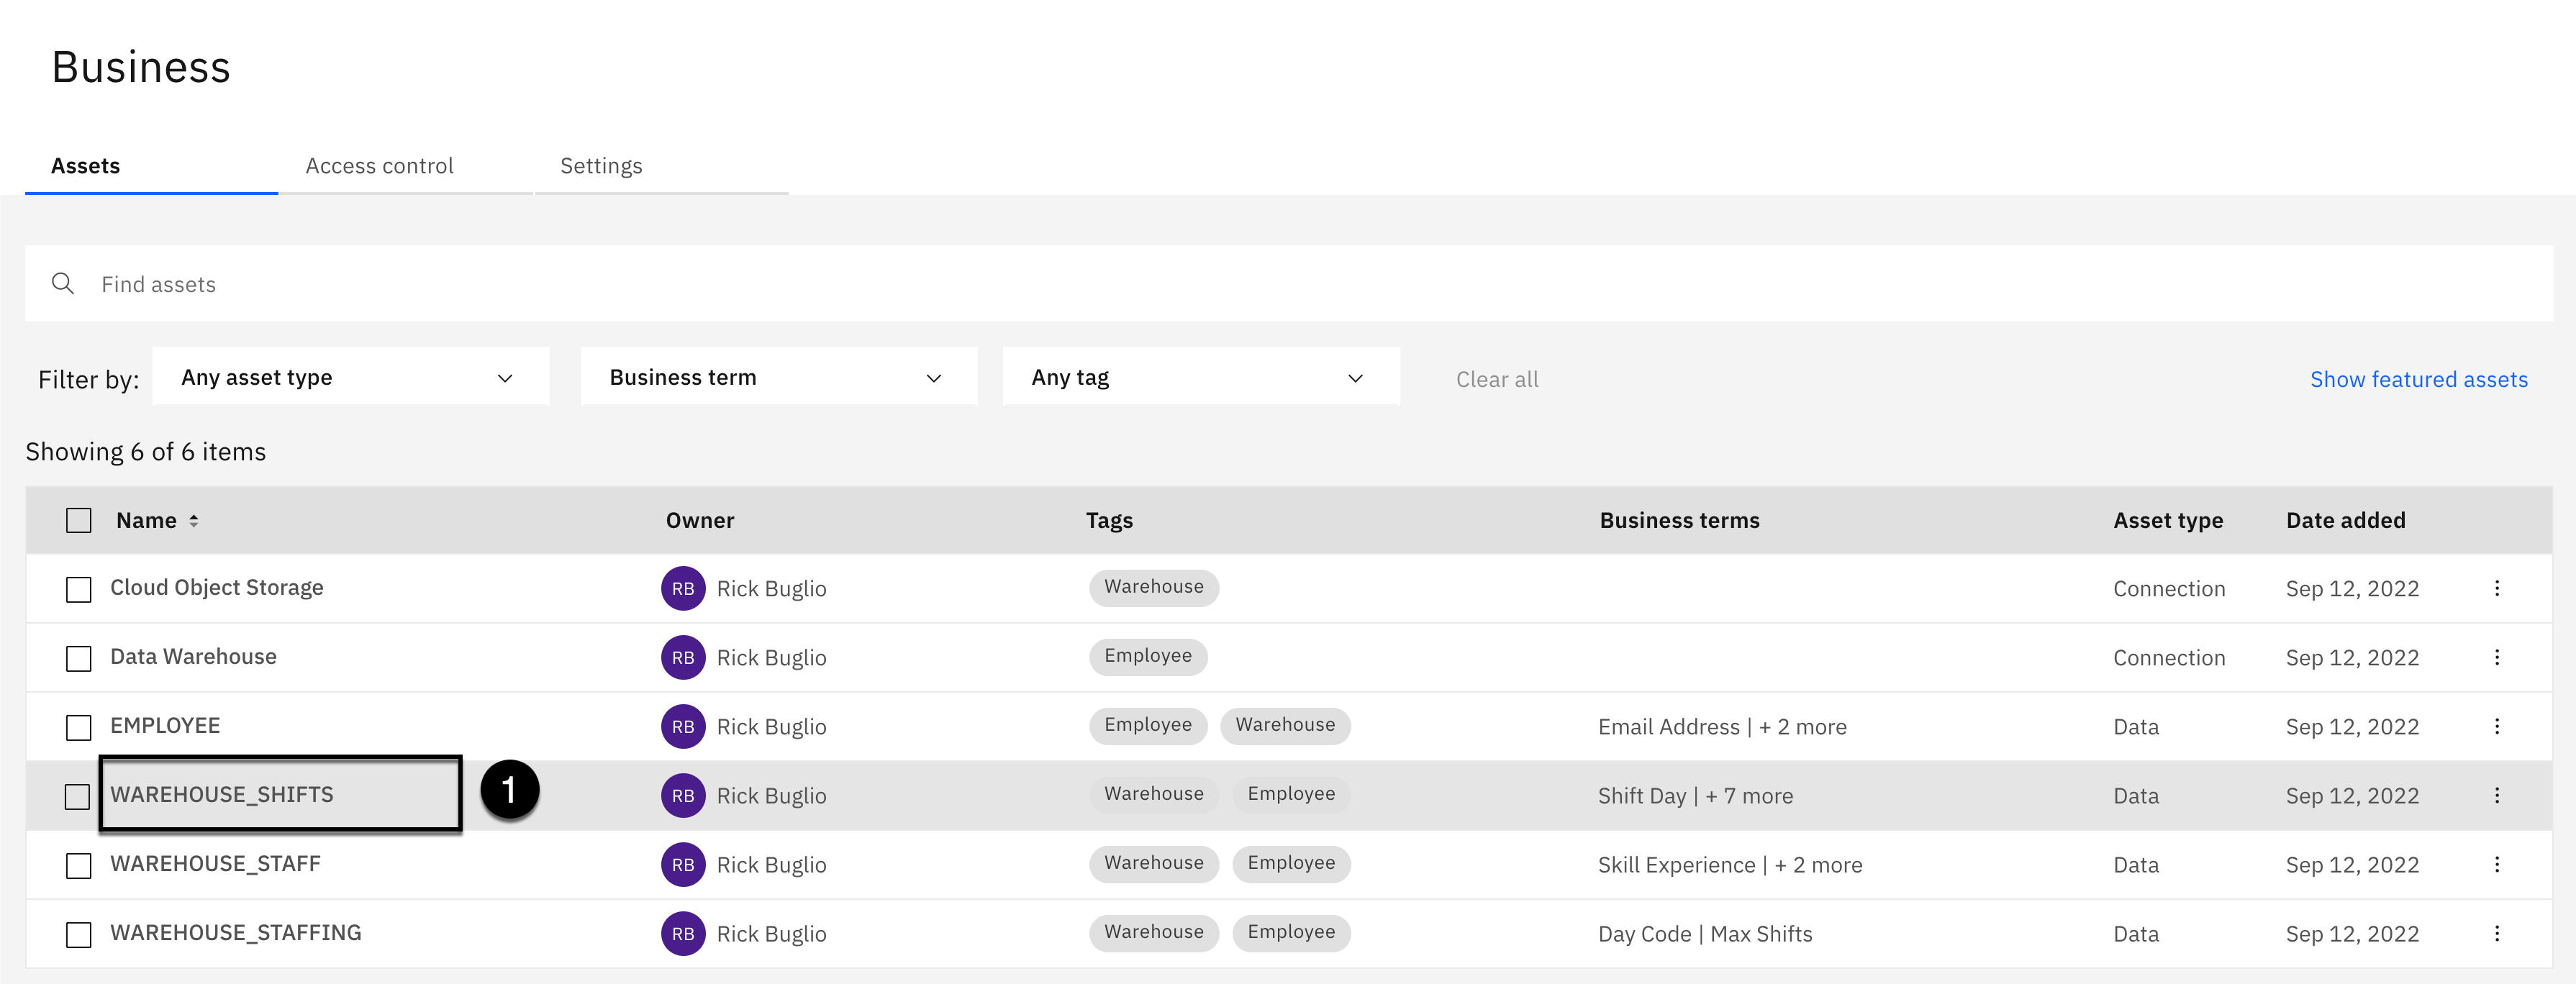2576x984 pixels.
Task: Select the EMPLOYEE row checkbox
Action: point(78,727)
